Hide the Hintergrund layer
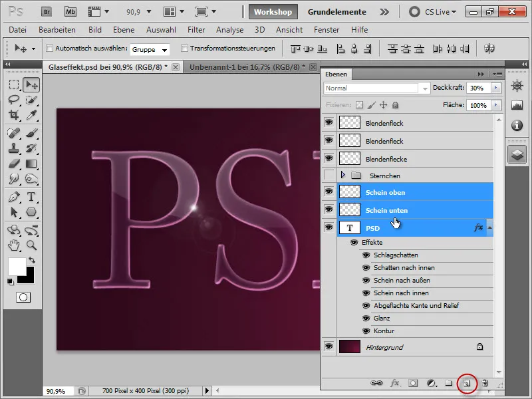This screenshot has height=399, width=532. point(329,346)
